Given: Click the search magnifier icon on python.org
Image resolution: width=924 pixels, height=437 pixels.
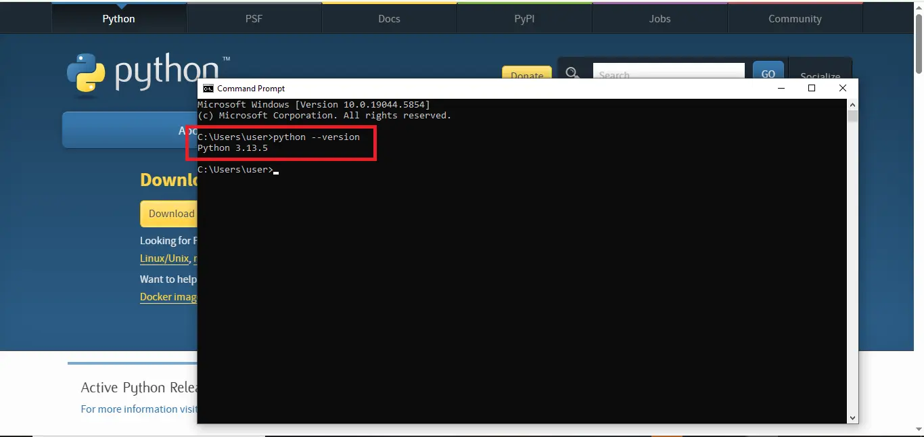Looking at the screenshot, I should (x=573, y=73).
